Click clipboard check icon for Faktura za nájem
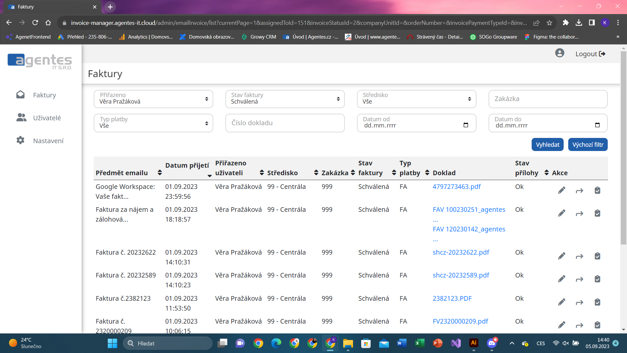The image size is (627, 353). [597, 213]
